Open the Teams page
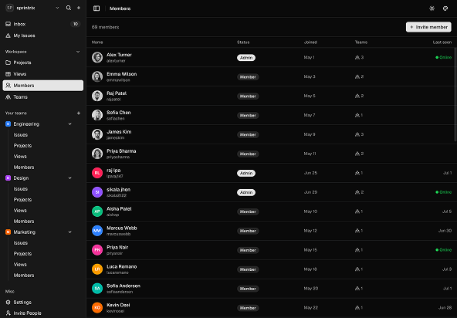 coord(43,97)
